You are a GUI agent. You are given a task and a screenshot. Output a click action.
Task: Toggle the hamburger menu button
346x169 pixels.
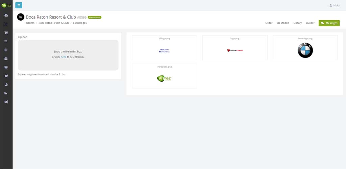tap(19, 5)
